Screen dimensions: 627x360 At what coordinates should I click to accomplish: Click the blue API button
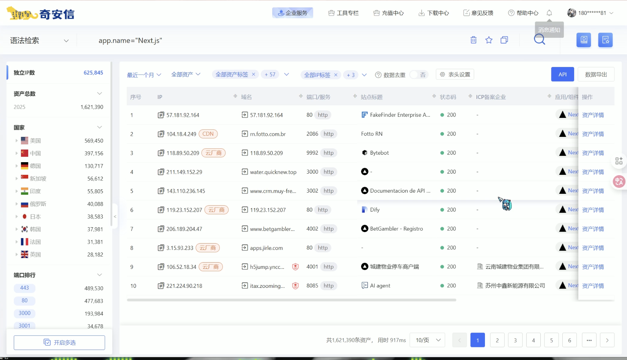[x=563, y=74]
